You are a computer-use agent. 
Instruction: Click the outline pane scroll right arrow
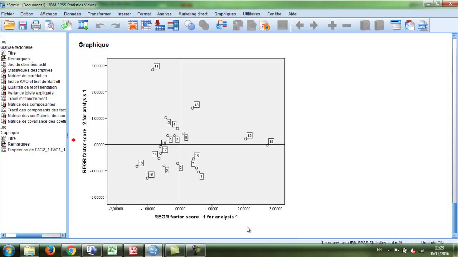[63, 235]
